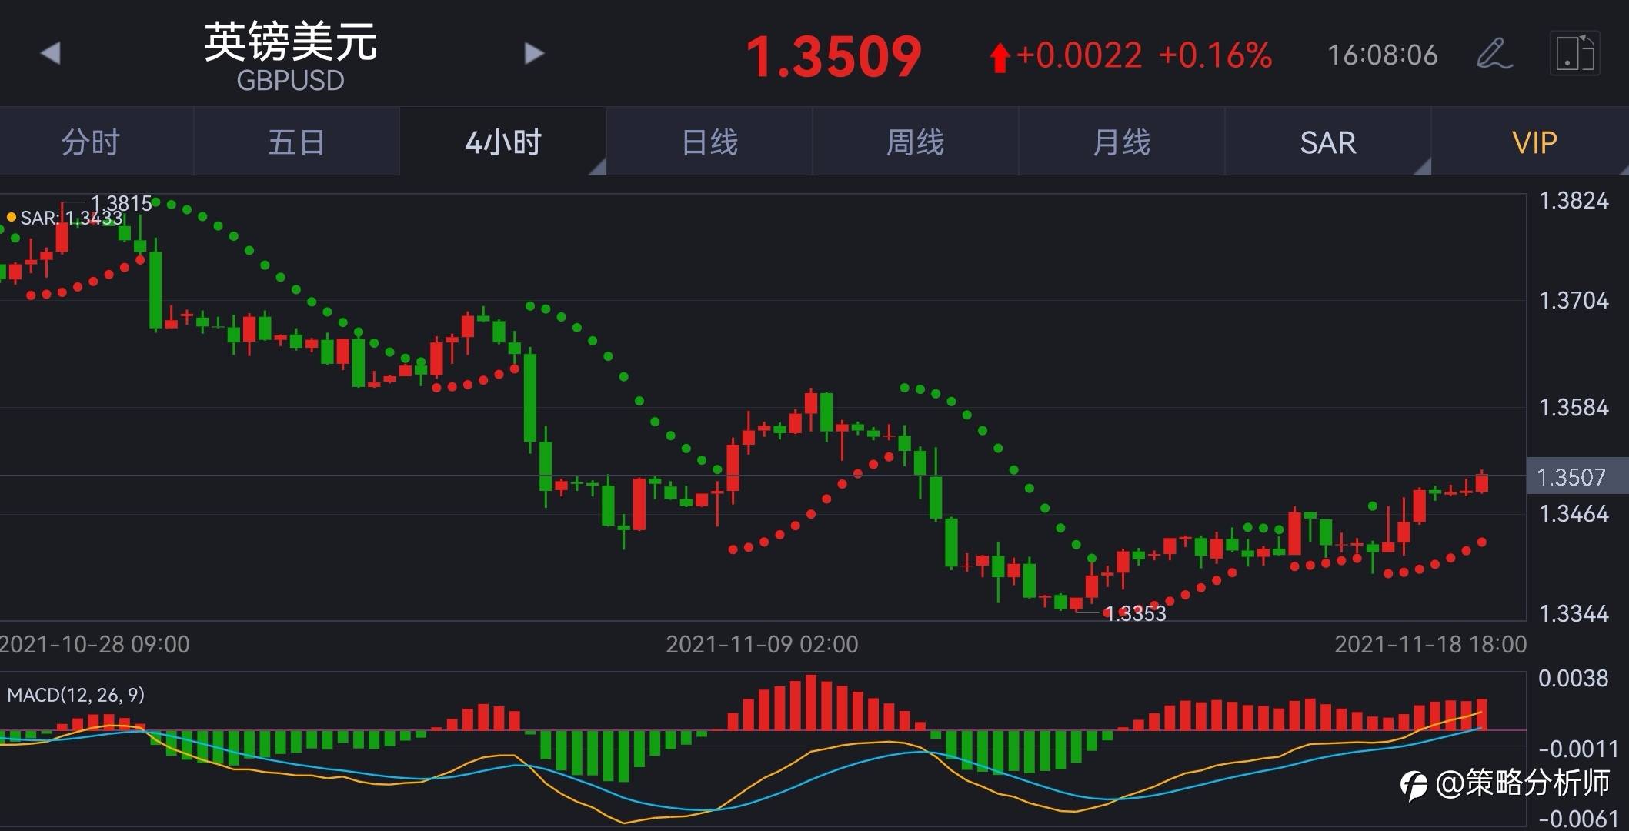The height and width of the screenshot is (831, 1629).
Task: Click the 1.3824 axis value
Action: point(1574,201)
